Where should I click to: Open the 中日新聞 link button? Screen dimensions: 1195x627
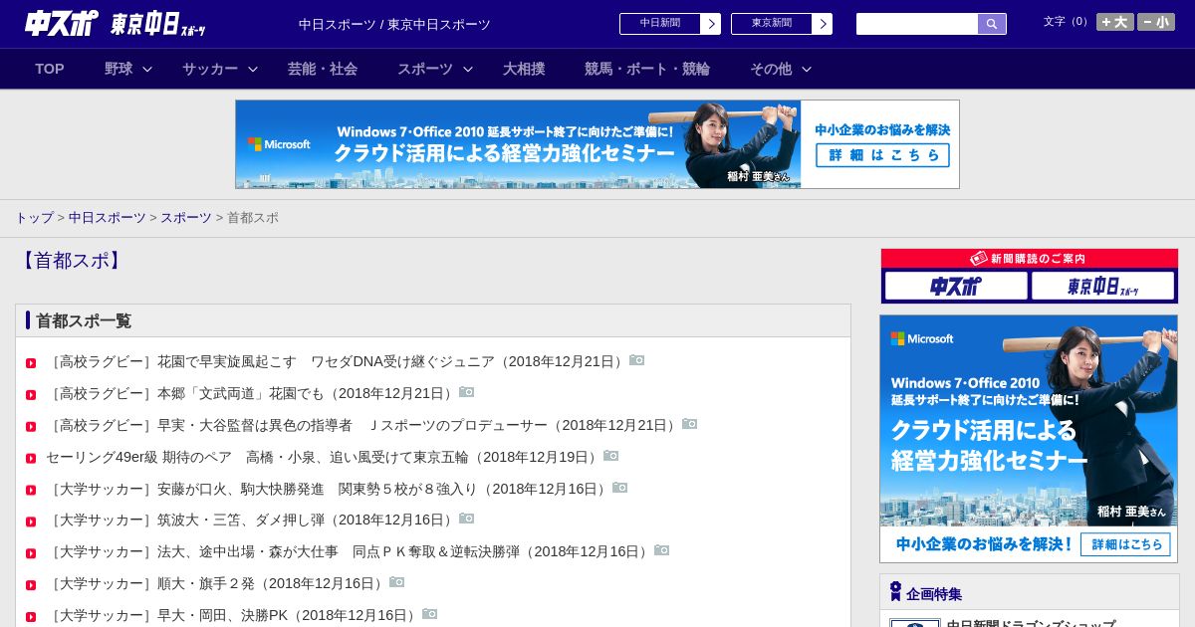660,24
